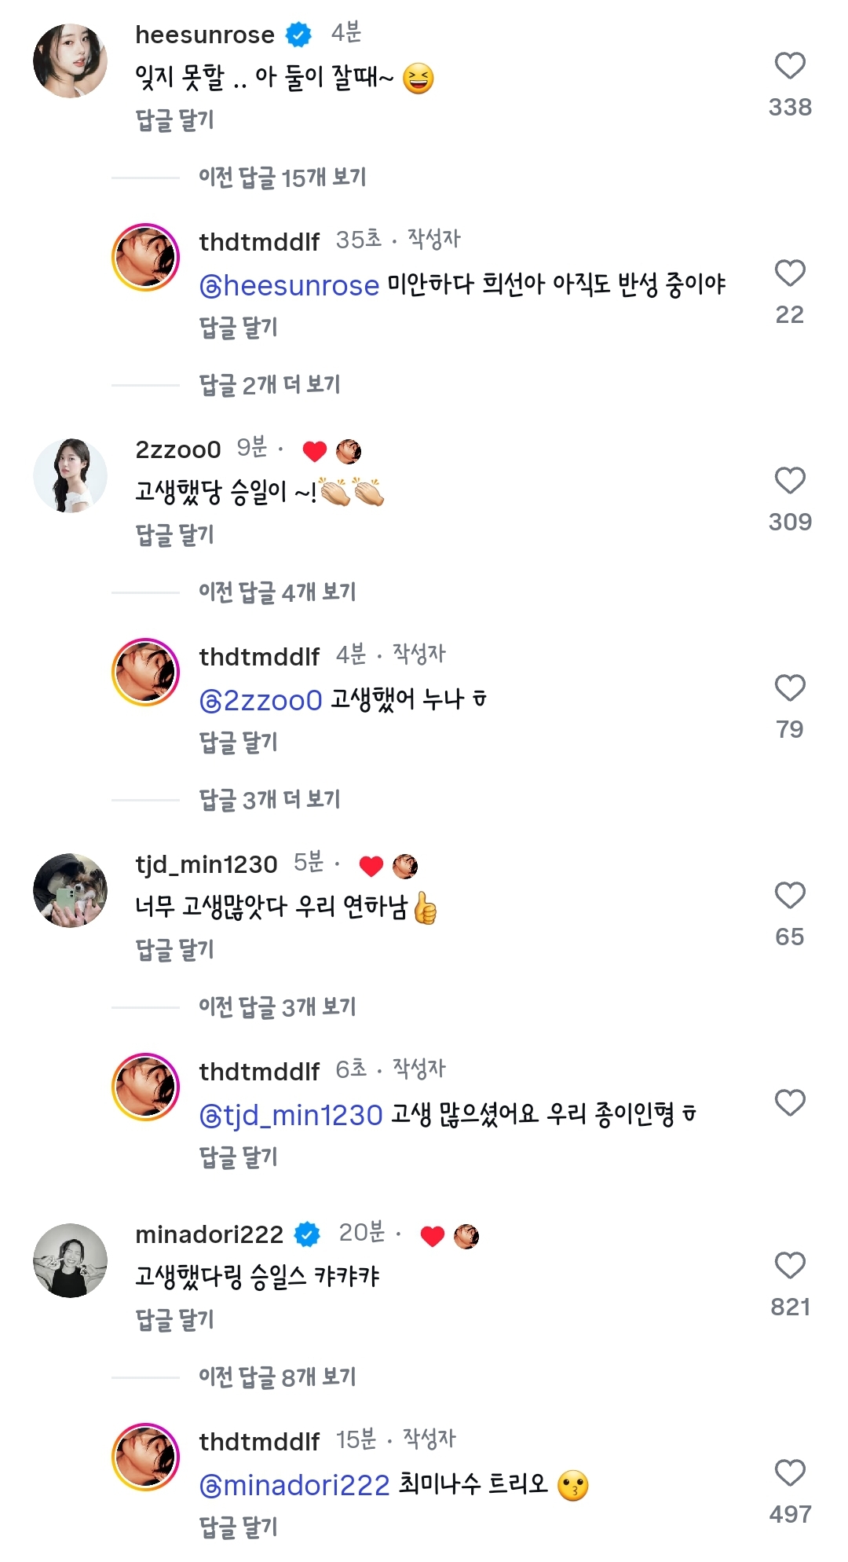Like thdtmddlf's reply to minadori222

point(790,1473)
